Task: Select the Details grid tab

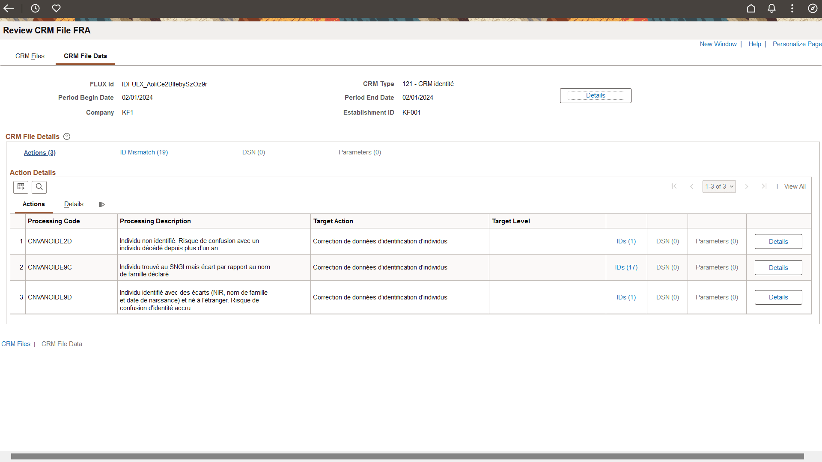Action: pos(74,204)
